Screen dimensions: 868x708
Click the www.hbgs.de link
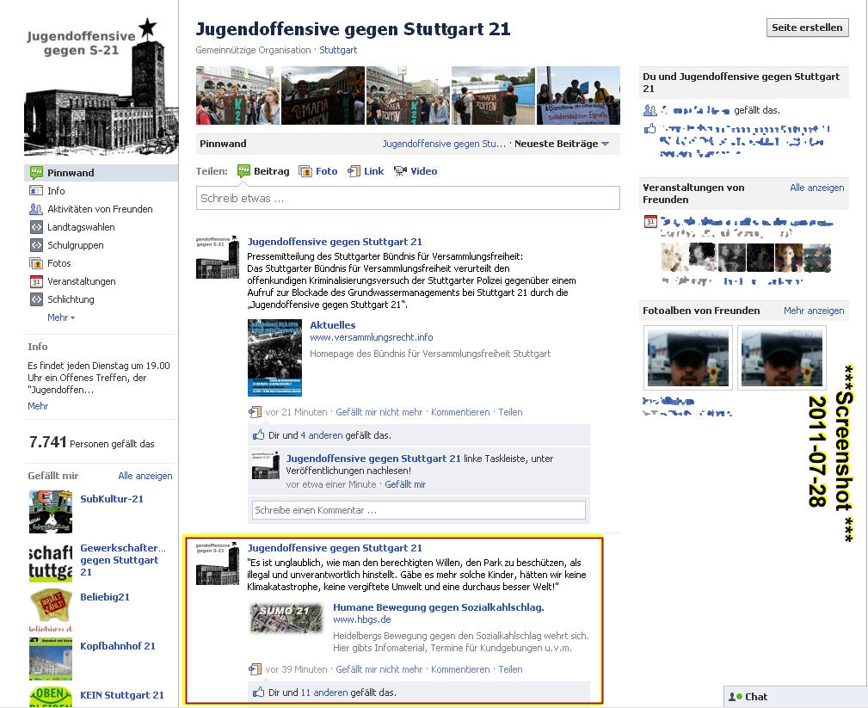[x=362, y=619]
